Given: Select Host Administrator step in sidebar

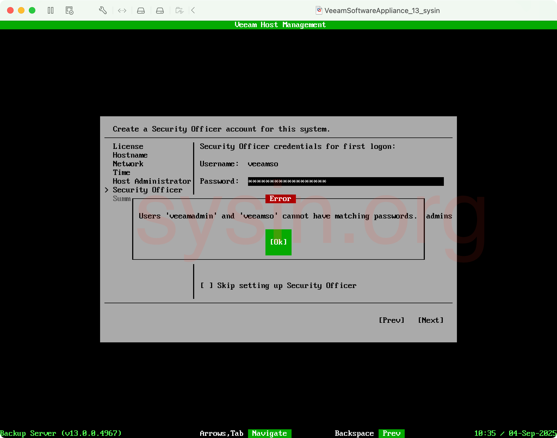Looking at the screenshot, I should (x=152, y=181).
